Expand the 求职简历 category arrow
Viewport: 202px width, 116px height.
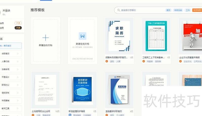(x=18, y=54)
